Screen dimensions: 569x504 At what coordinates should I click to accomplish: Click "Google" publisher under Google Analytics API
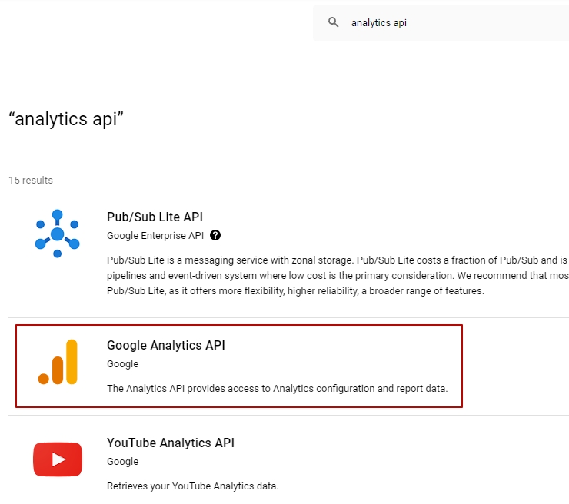(x=122, y=364)
